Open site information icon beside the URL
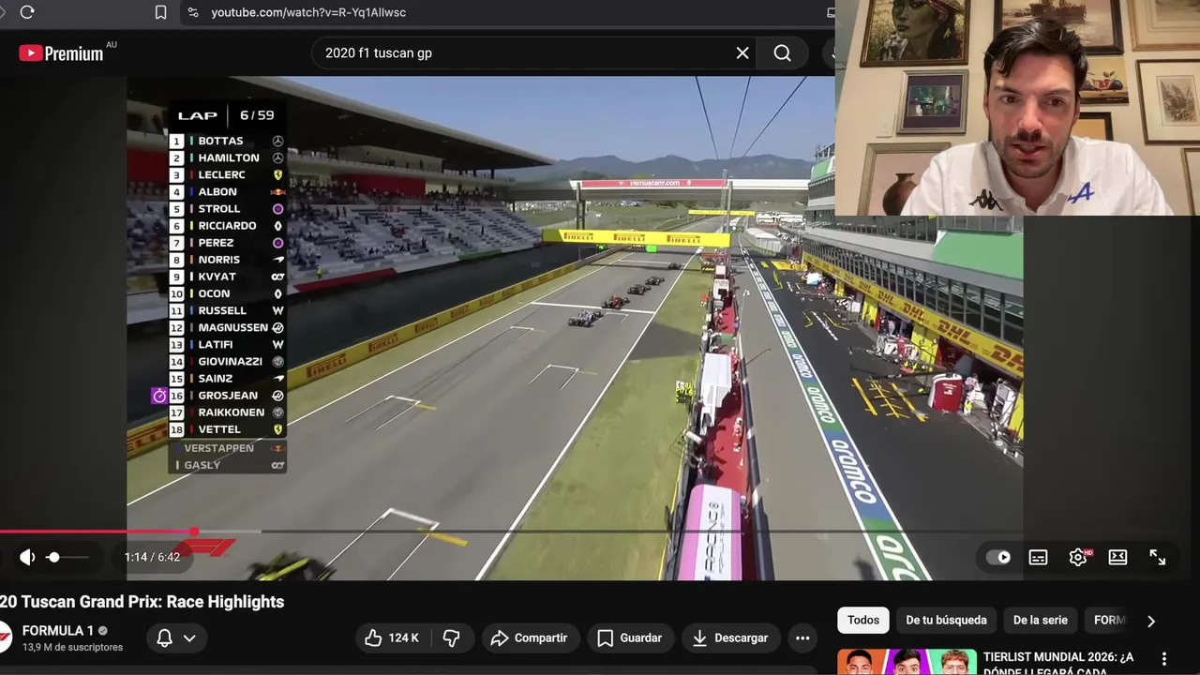This screenshot has width=1200, height=675. [x=192, y=12]
